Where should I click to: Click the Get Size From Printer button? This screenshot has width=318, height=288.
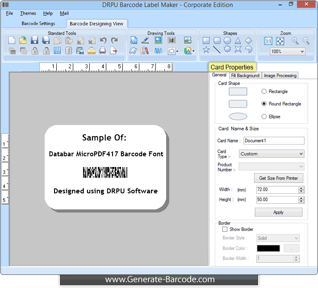(x=278, y=178)
